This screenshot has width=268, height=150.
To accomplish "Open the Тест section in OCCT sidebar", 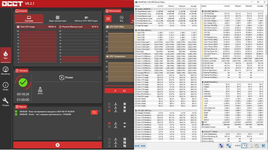I will tap(5, 55).
